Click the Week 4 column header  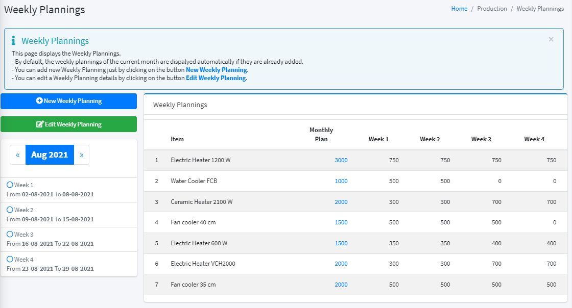coord(534,139)
